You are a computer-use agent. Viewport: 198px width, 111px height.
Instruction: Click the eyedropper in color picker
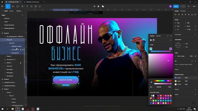click(151, 82)
